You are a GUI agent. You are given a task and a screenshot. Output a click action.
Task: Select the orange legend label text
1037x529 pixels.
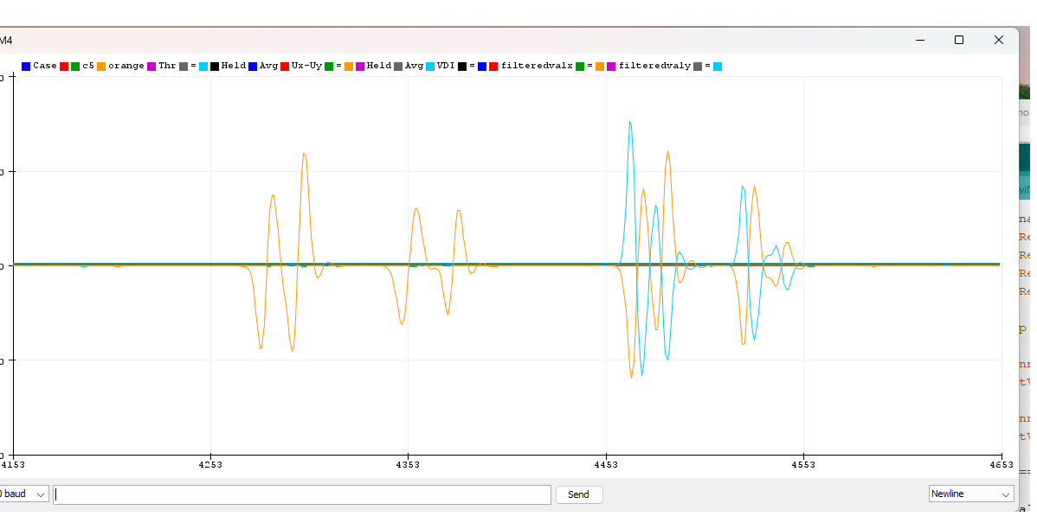point(126,66)
